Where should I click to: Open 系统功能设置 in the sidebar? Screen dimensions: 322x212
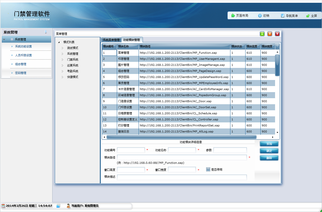click(23, 46)
